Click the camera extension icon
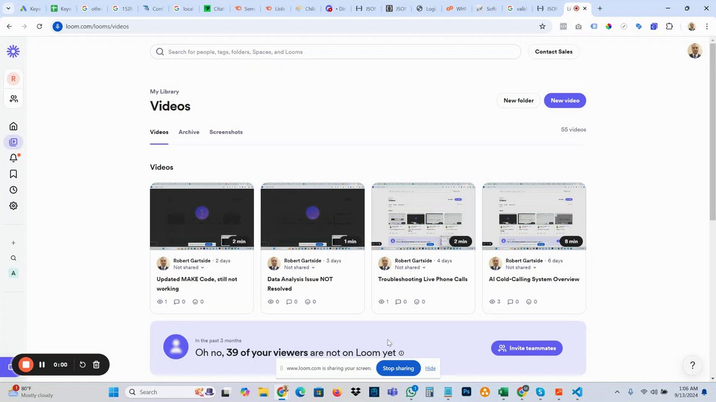716x402 pixels. [578, 26]
